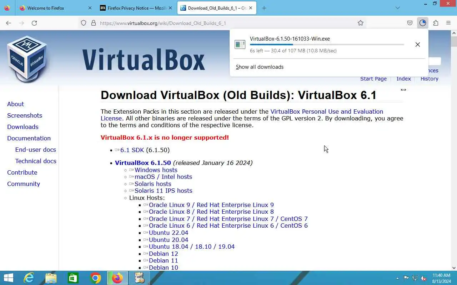The image size is (457, 285).
Task: Open Technical docs link
Action: (36, 161)
